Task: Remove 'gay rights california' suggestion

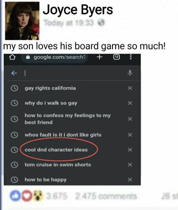Action: [130, 88]
